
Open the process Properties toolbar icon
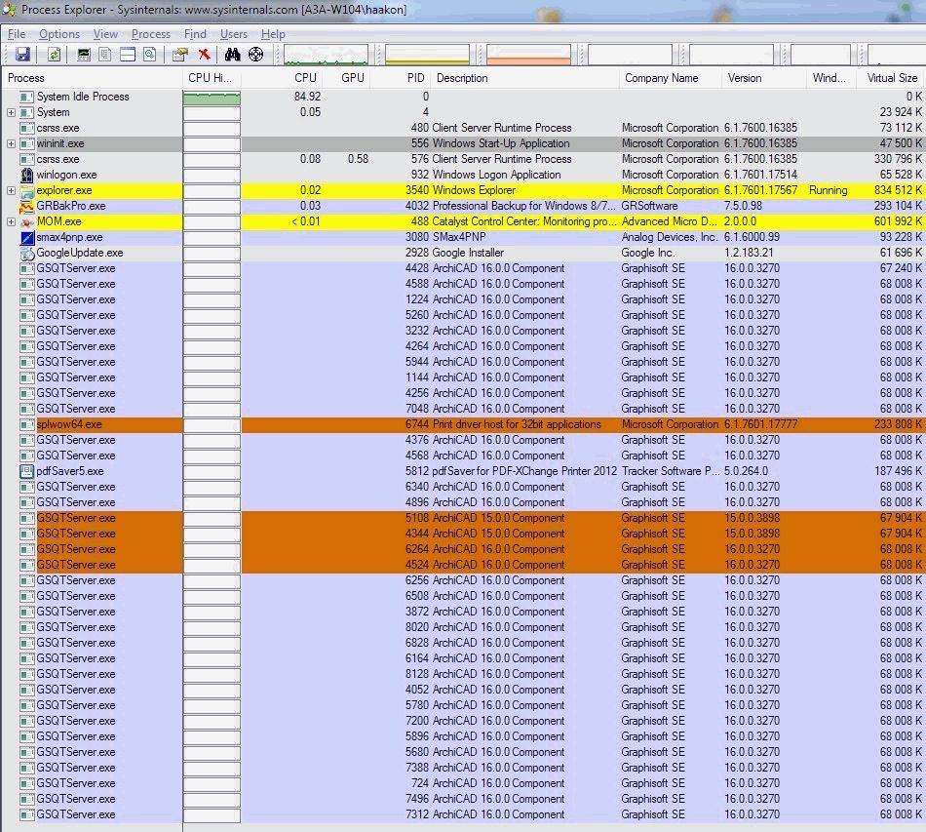(179, 55)
